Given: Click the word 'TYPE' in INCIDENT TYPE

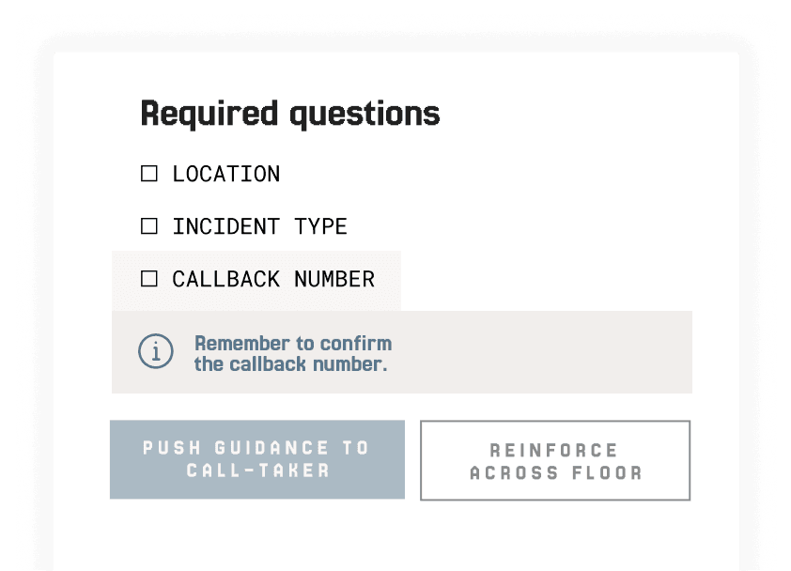Looking at the screenshot, I should 321,226.
